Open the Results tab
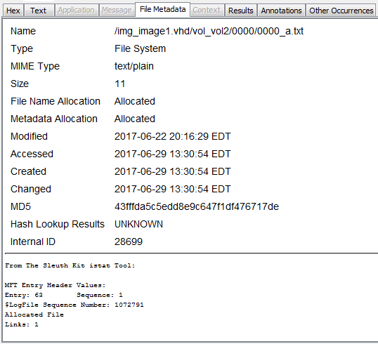The height and width of the screenshot is (344, 378). tap(241, 11)
